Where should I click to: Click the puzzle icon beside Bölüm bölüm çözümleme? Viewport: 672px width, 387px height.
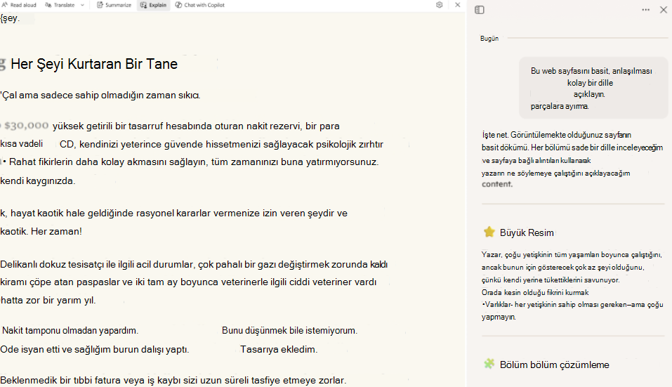[x=489, y=364]
